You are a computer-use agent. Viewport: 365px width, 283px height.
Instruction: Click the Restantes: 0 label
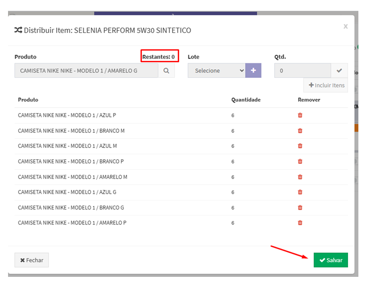click(x=158, y=57)
